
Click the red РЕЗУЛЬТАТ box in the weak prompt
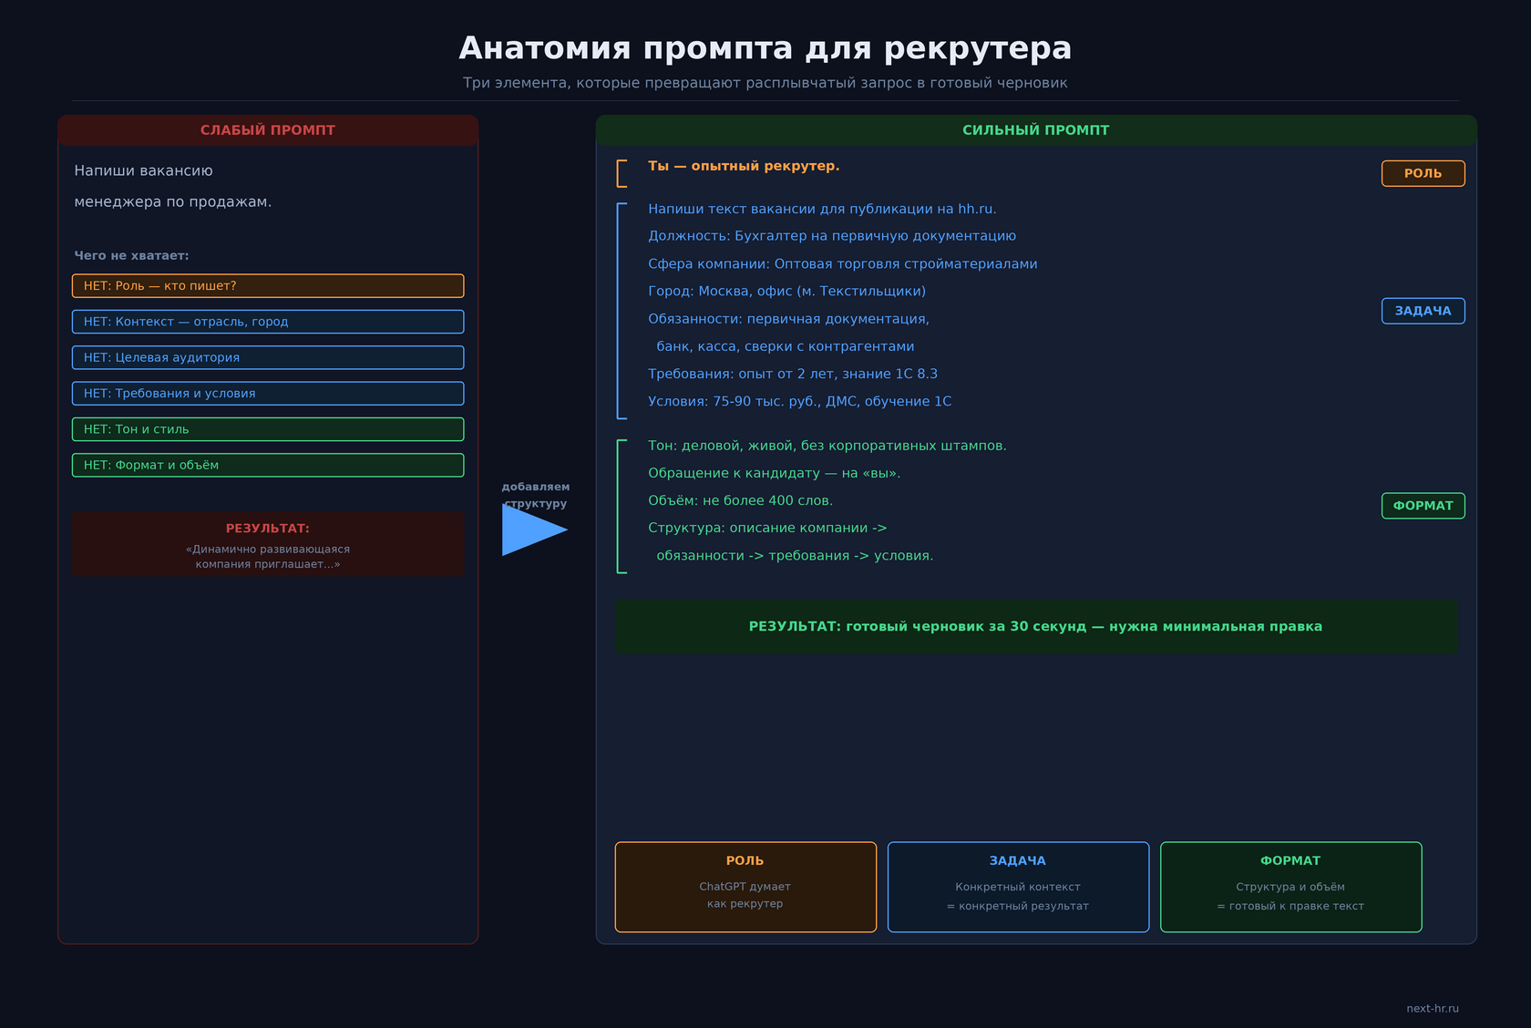click(268, 544)
